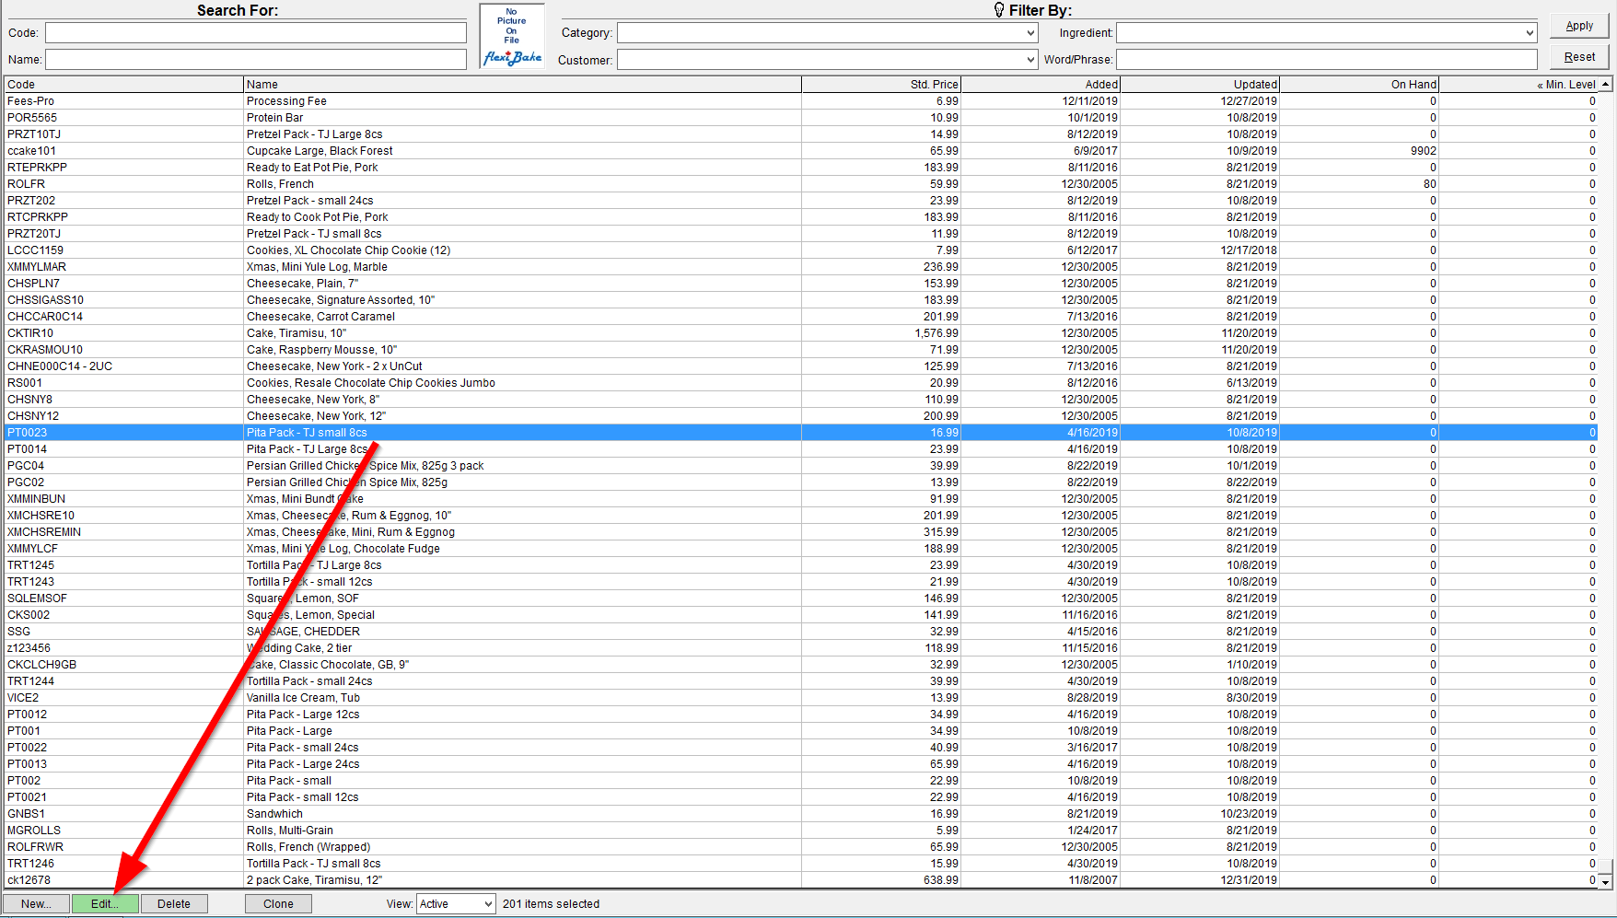This screenshot has width=1617, height=918.
Task: Select the Fees-Pro row
Action: point(800,101)
